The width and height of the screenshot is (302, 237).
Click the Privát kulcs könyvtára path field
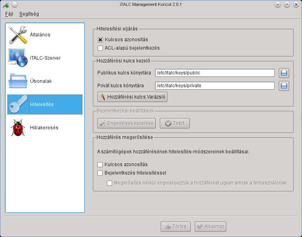(215, 86)
